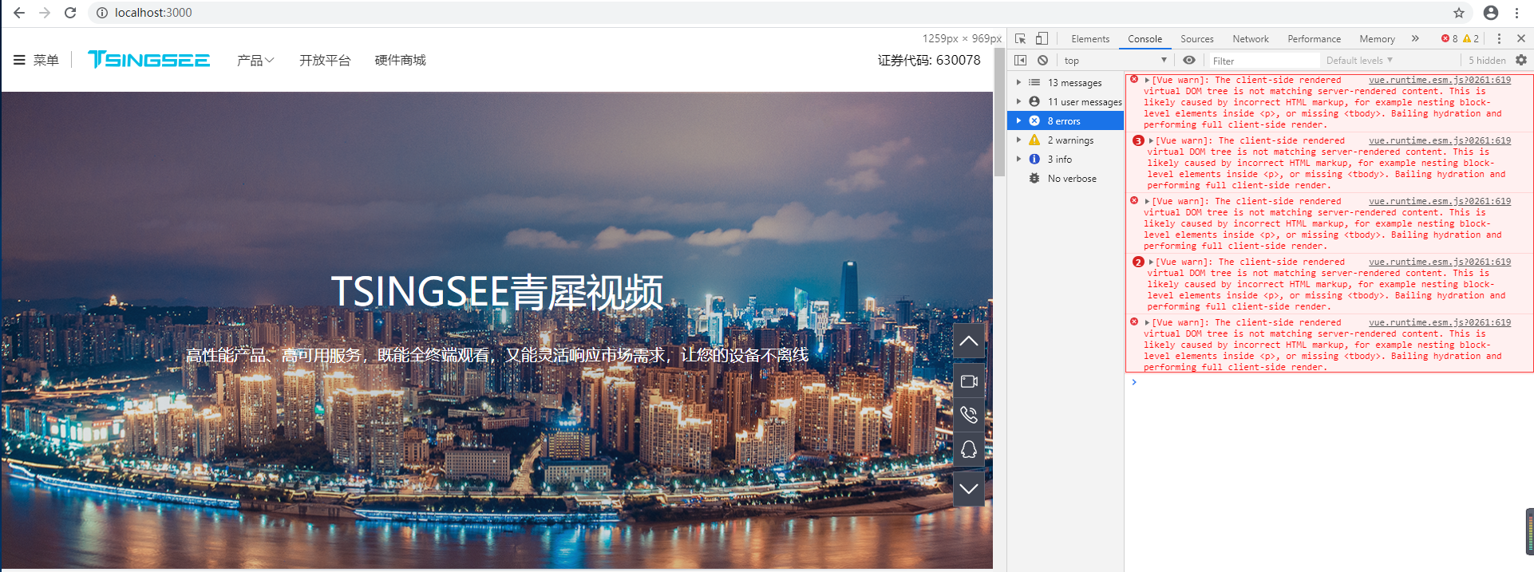
Task: Open console settings gear
Action: point(1521,60)
